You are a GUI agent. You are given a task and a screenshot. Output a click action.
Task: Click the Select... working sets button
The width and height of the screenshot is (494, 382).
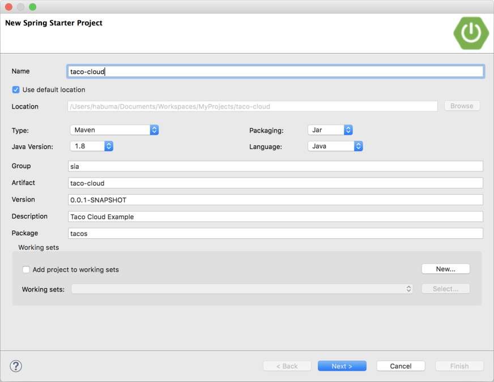coord(445,289)
